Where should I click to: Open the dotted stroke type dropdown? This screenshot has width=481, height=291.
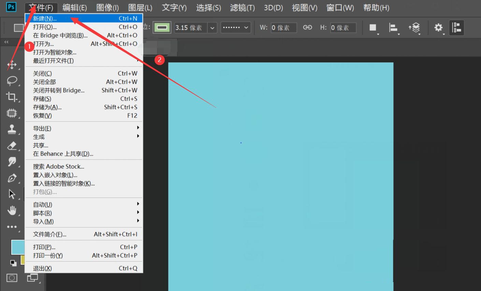[236, 28]
